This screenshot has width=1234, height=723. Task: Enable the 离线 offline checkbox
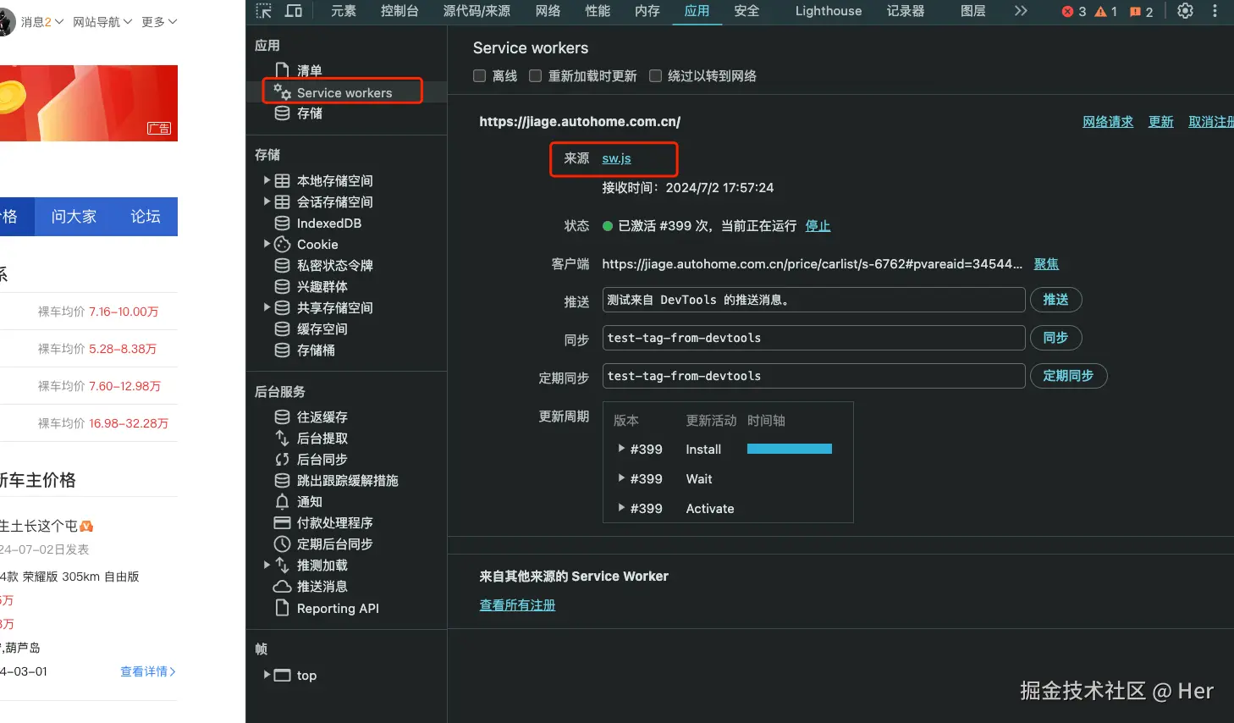[x=479, y=76]
